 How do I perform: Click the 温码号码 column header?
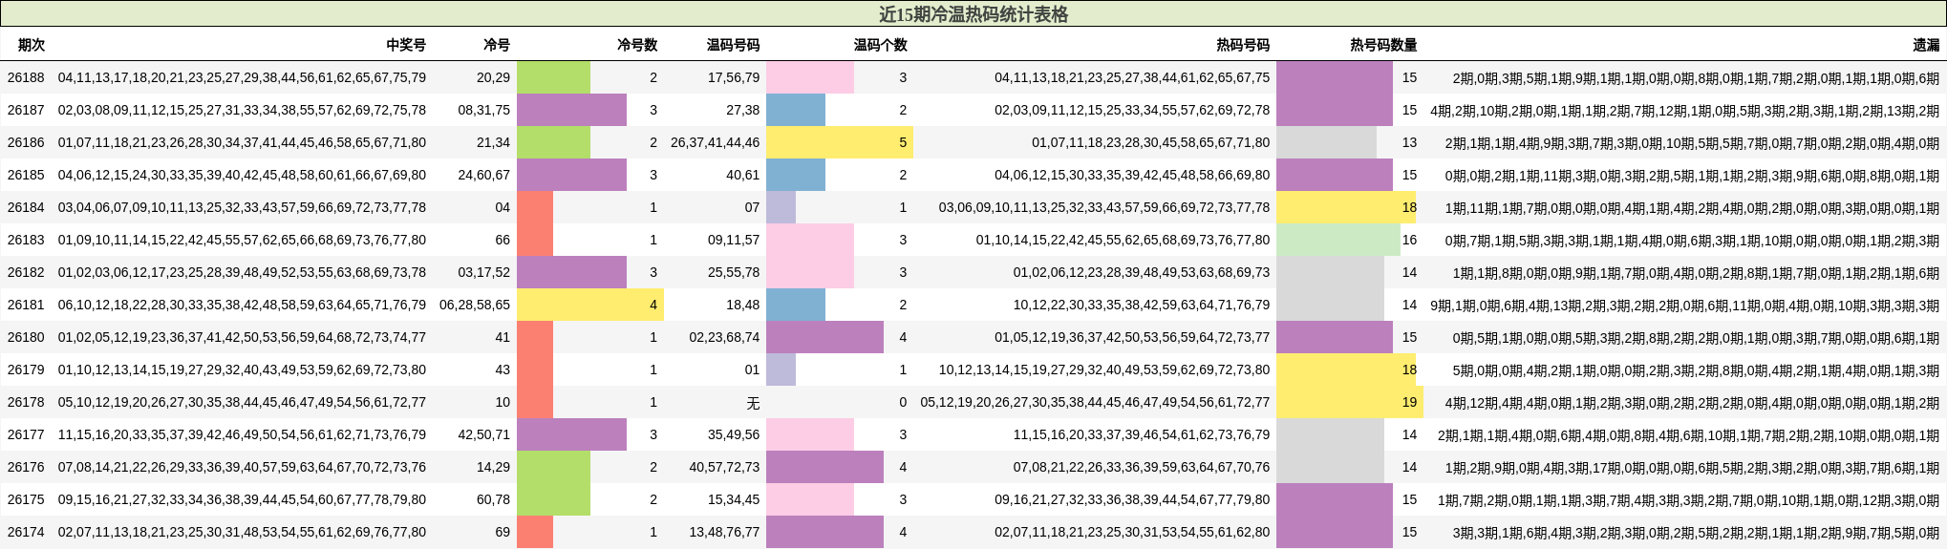733,45
